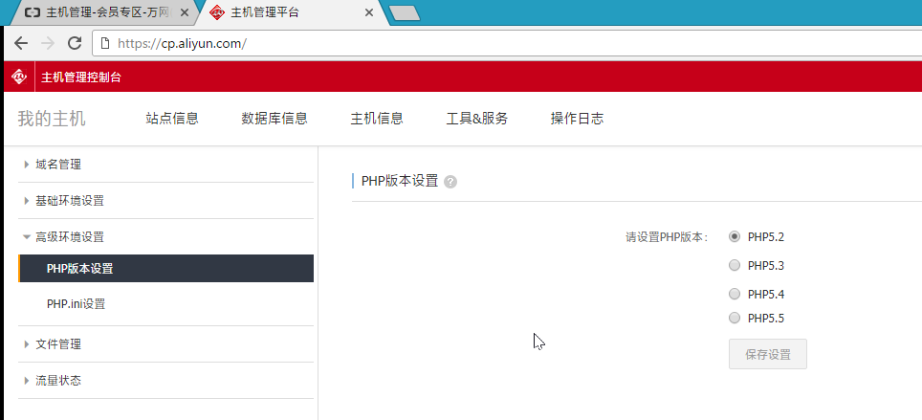
Task: Open the 数据库信息 navigation tab
Action: pos(274,119)
